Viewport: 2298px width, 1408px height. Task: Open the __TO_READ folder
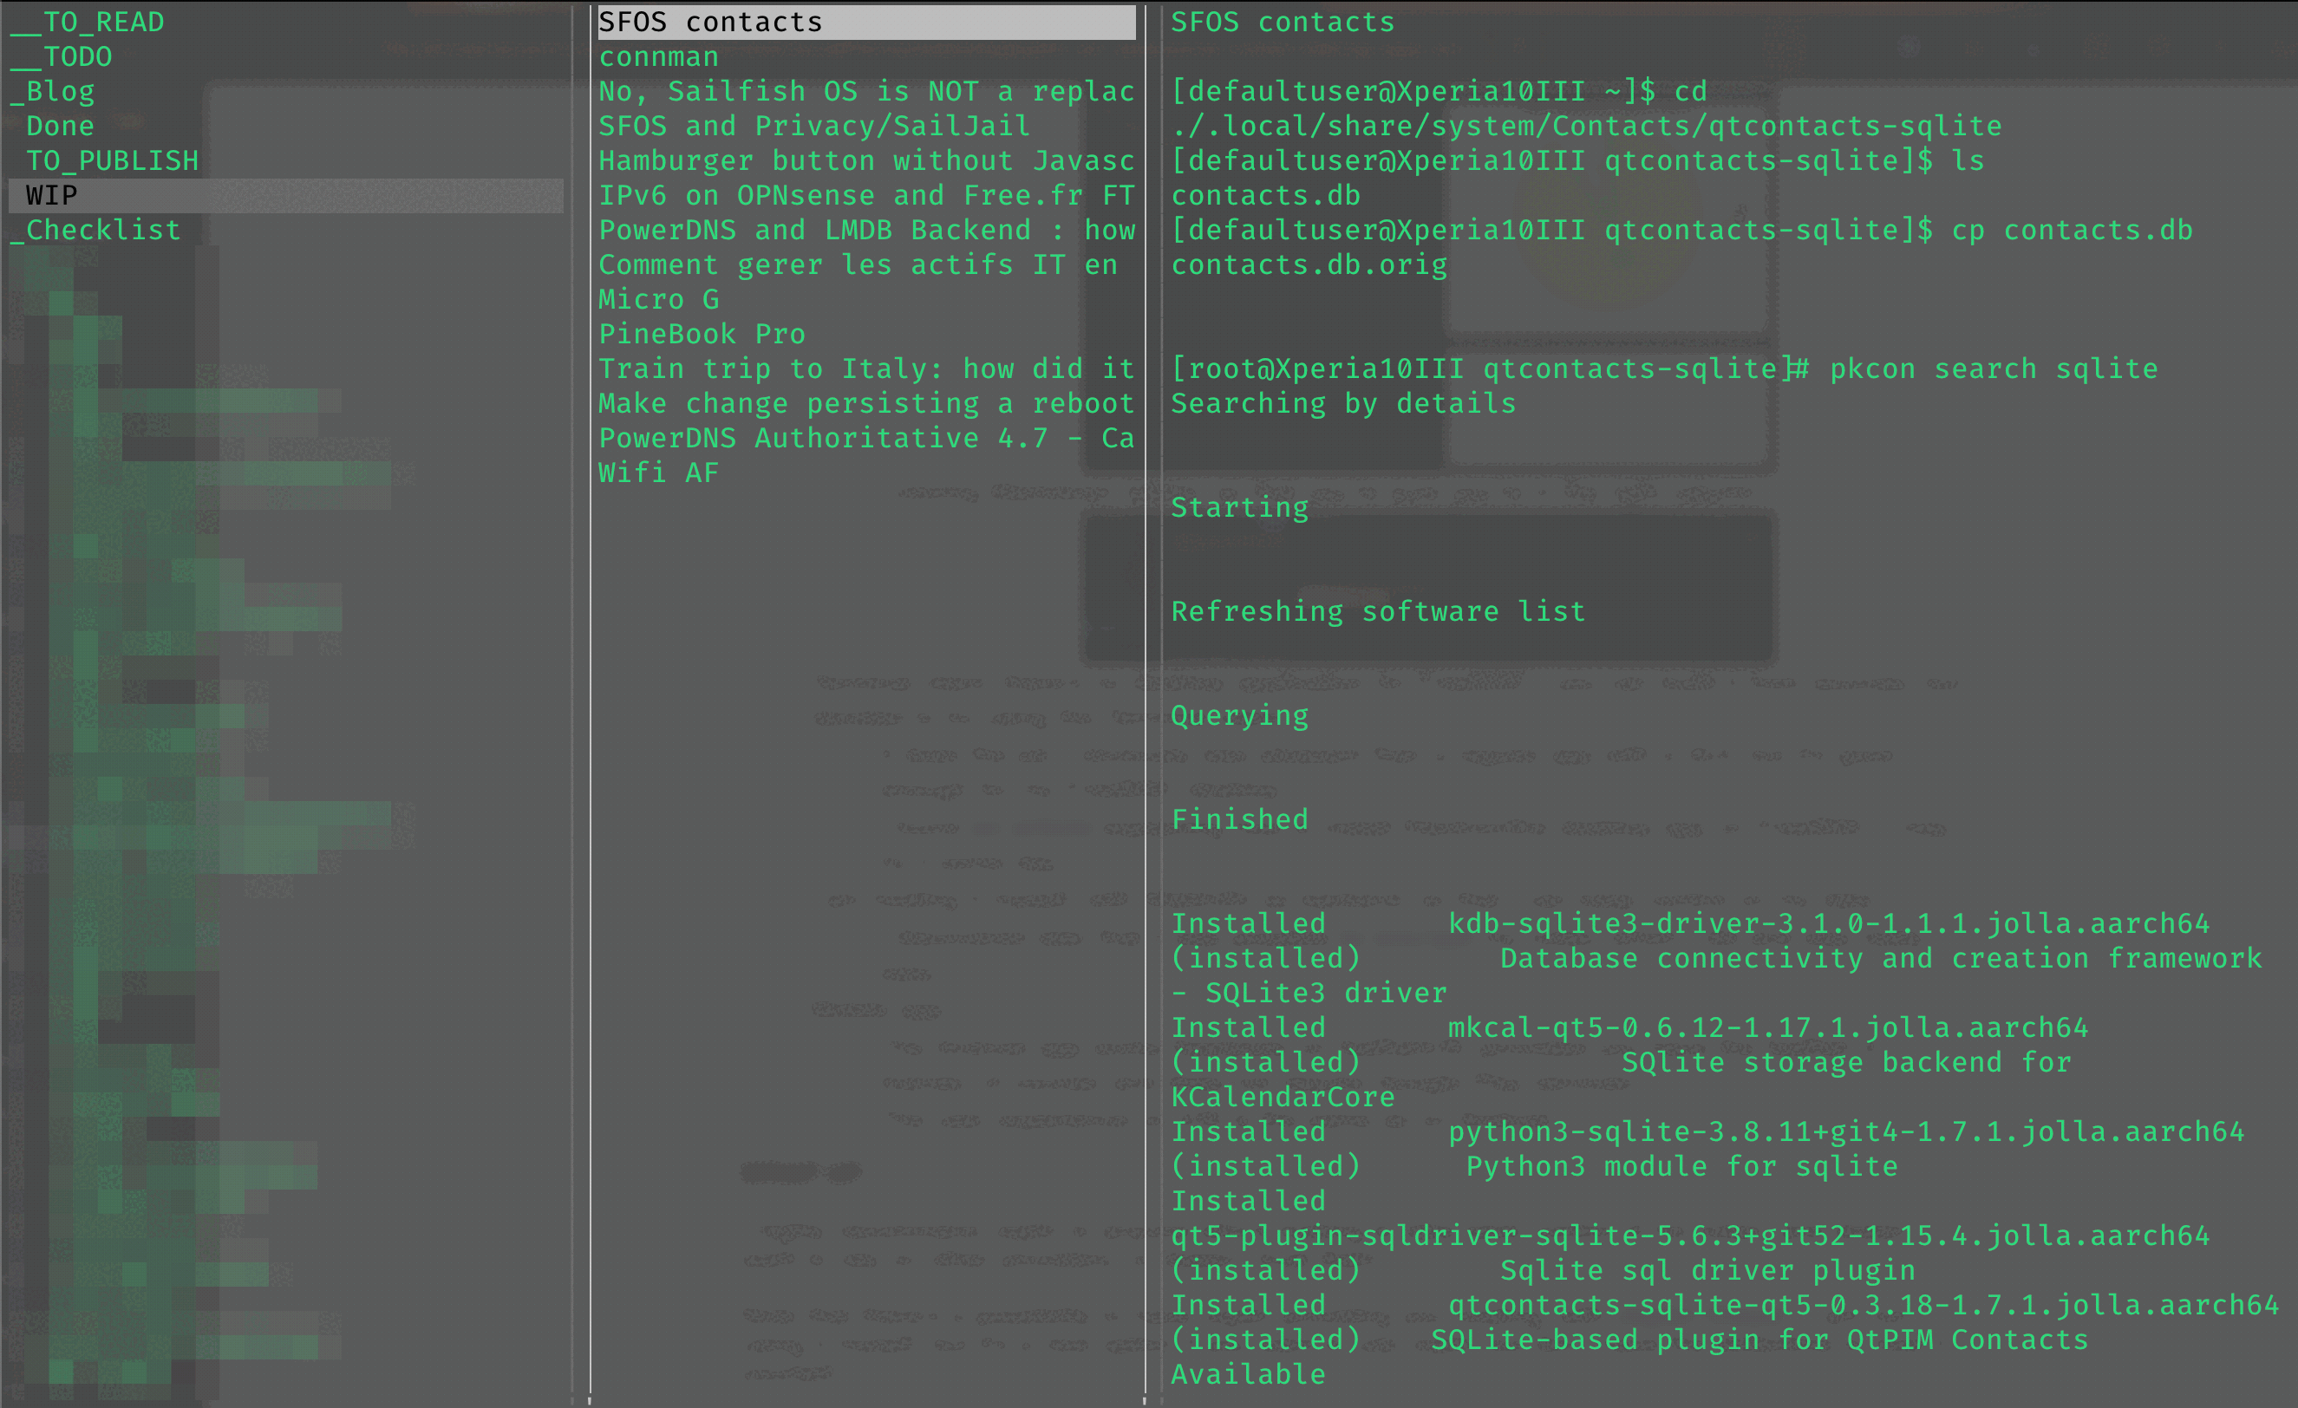87,23
